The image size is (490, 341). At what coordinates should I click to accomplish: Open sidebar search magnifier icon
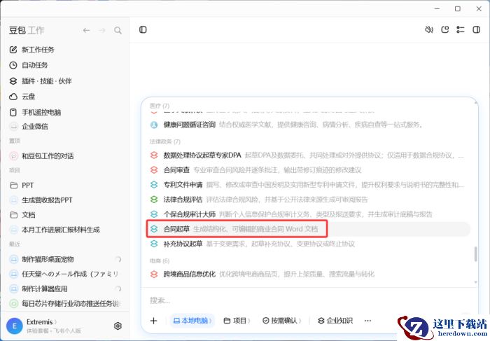point(118,30)
